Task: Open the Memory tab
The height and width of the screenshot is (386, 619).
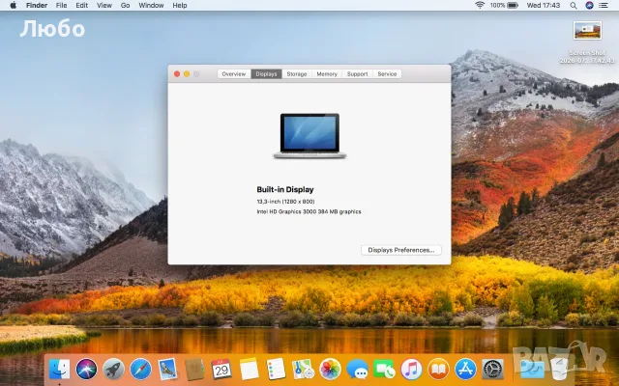Action: (x=327, y=74)
